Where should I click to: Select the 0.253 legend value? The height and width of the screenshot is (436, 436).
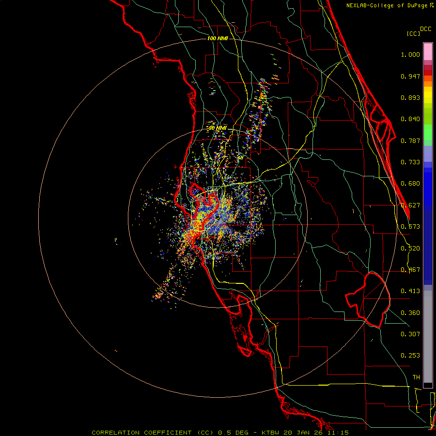[410, 356]
